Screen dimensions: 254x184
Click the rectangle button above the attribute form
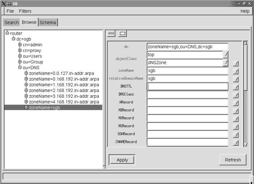(123, 34)
